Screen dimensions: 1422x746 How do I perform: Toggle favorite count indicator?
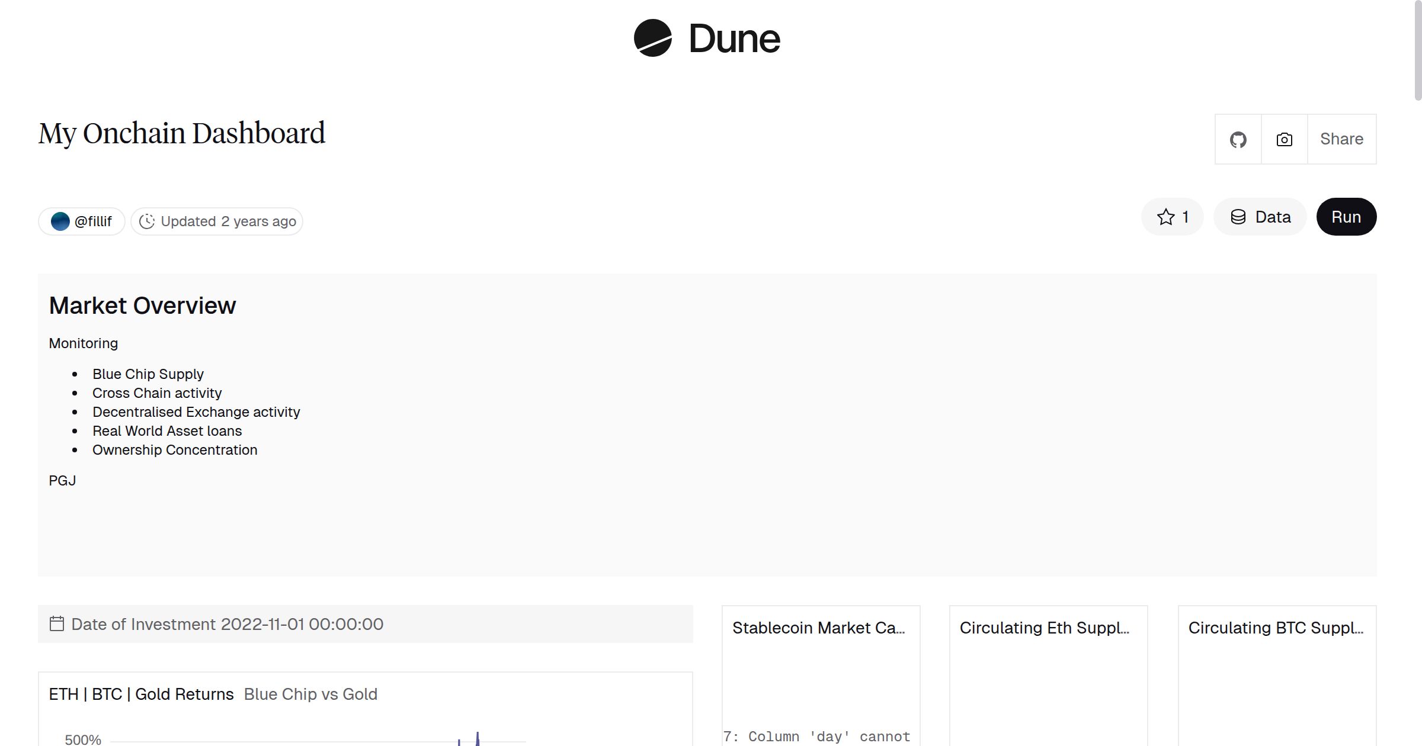click(x=1184, y=217)
